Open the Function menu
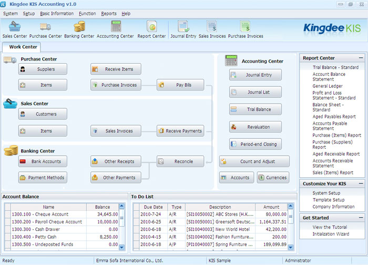 point(87,14)
